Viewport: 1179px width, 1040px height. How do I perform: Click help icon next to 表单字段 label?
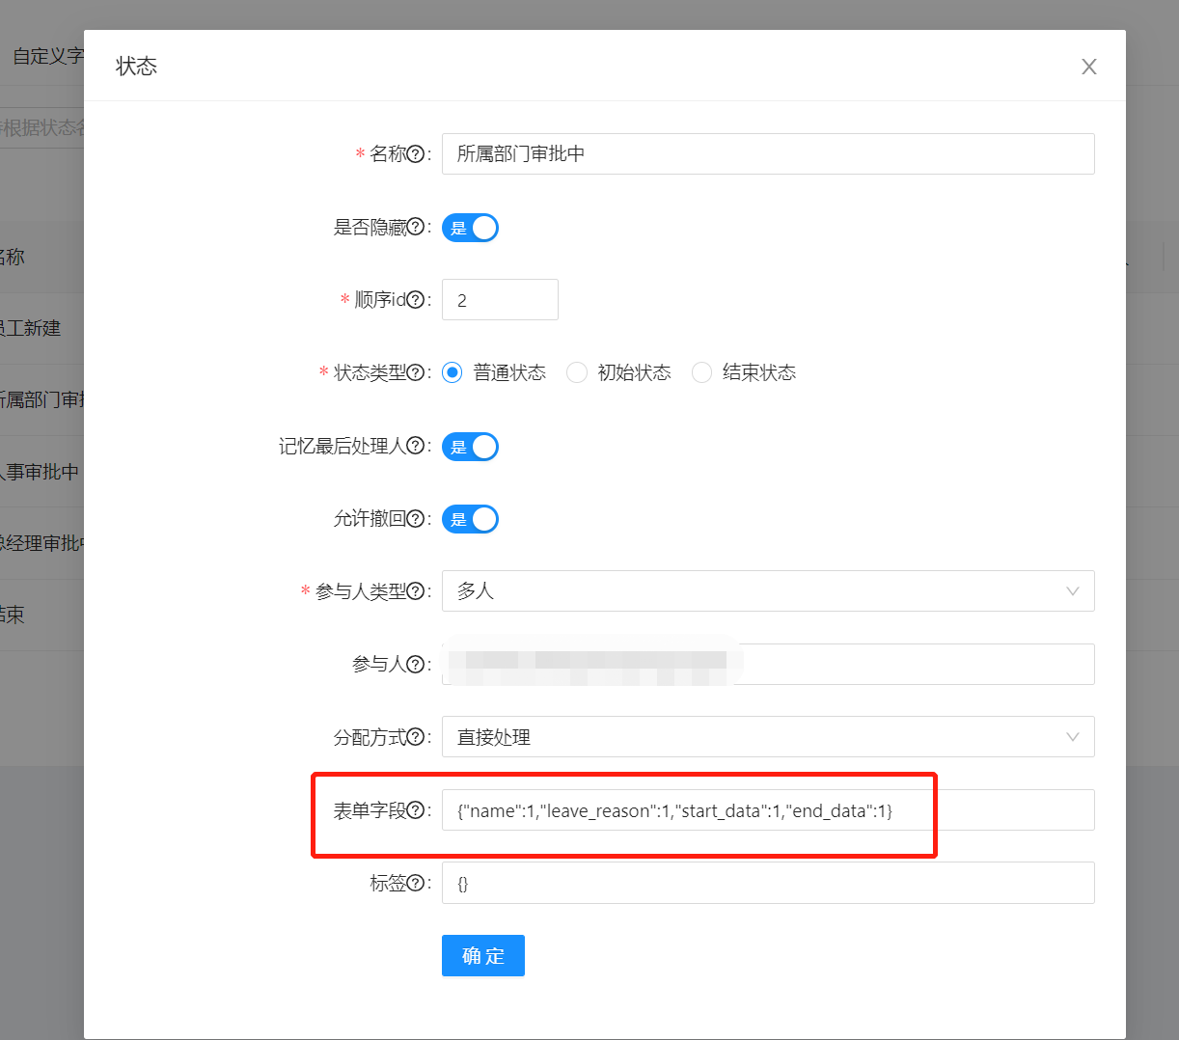point(416,810)
